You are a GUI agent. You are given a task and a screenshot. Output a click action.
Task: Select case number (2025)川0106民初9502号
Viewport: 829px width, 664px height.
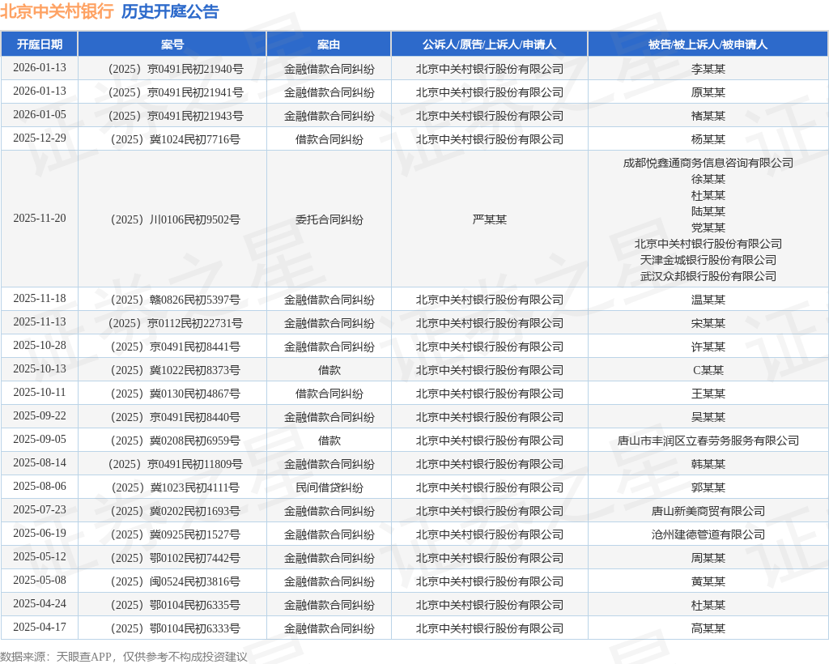pos(176,219)
